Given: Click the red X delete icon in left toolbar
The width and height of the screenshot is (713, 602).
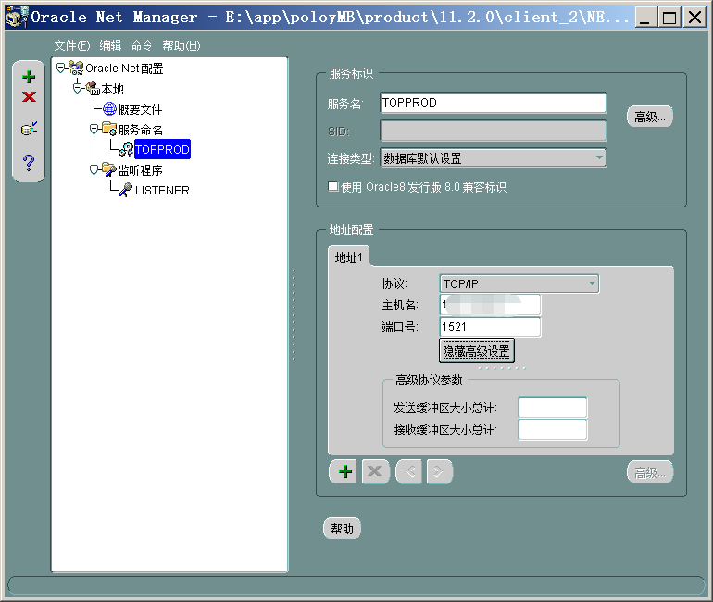Looking at the screenshot, I should pyautogui.click(x=29, y=96).
